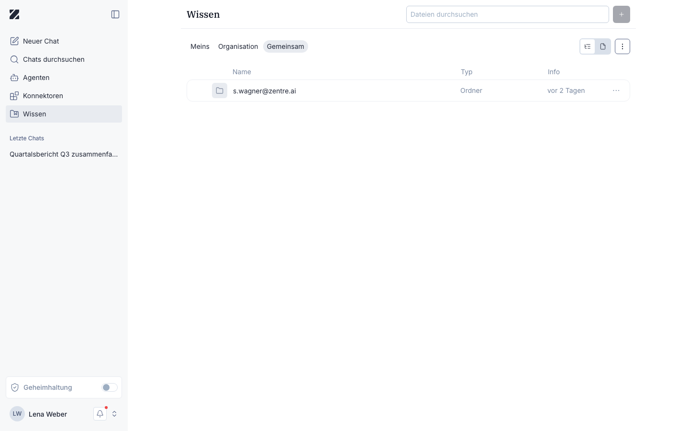Click the Name column header

242,72
